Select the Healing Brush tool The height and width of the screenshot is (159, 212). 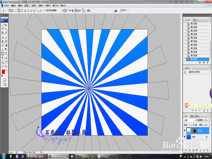(x=3, y=37)
